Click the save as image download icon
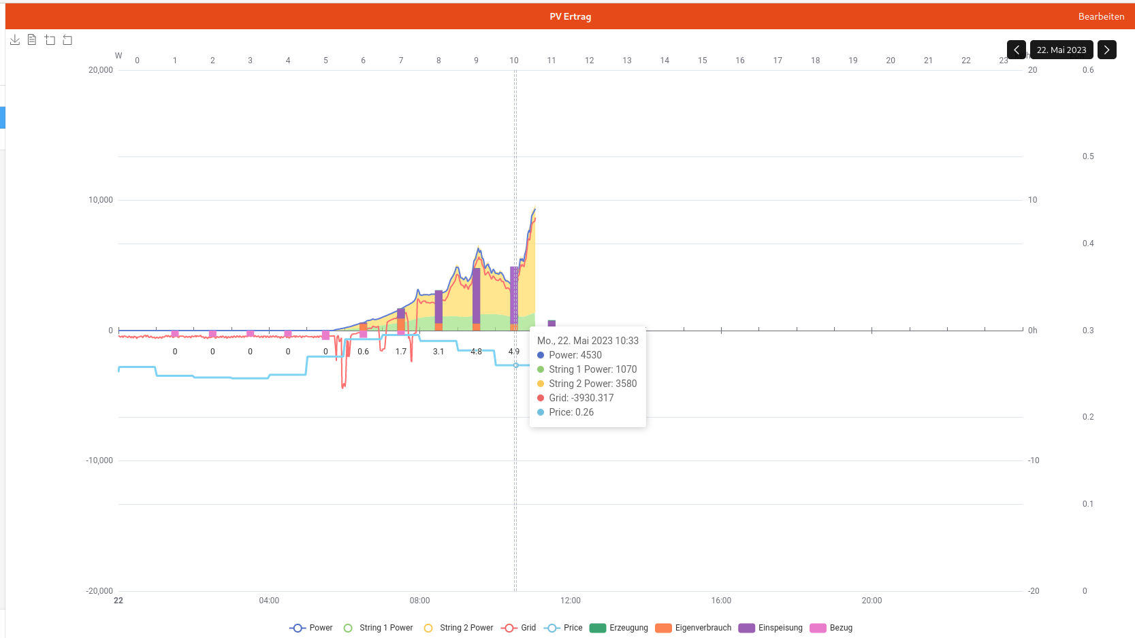Image resolution: width=1135 pixels, height=638 pixels. pos(15,40)
